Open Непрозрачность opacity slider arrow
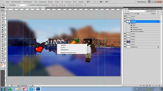The height and width of the screenshot is (91, 163). tap(161, 11)
